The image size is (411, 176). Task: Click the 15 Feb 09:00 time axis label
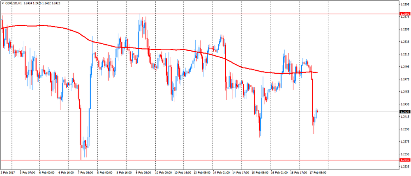tap(259, 172)
